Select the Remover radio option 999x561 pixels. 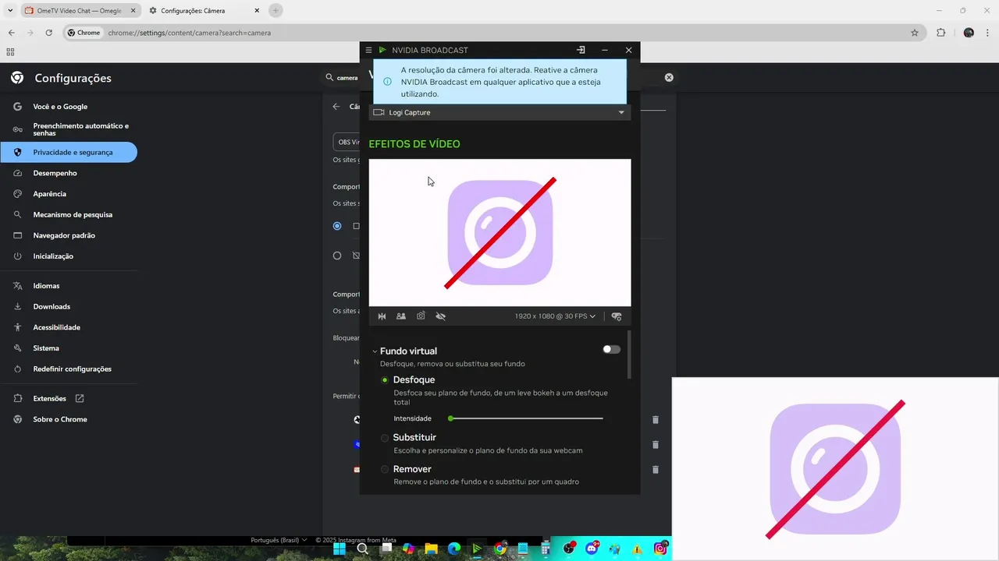coord(385,469)
